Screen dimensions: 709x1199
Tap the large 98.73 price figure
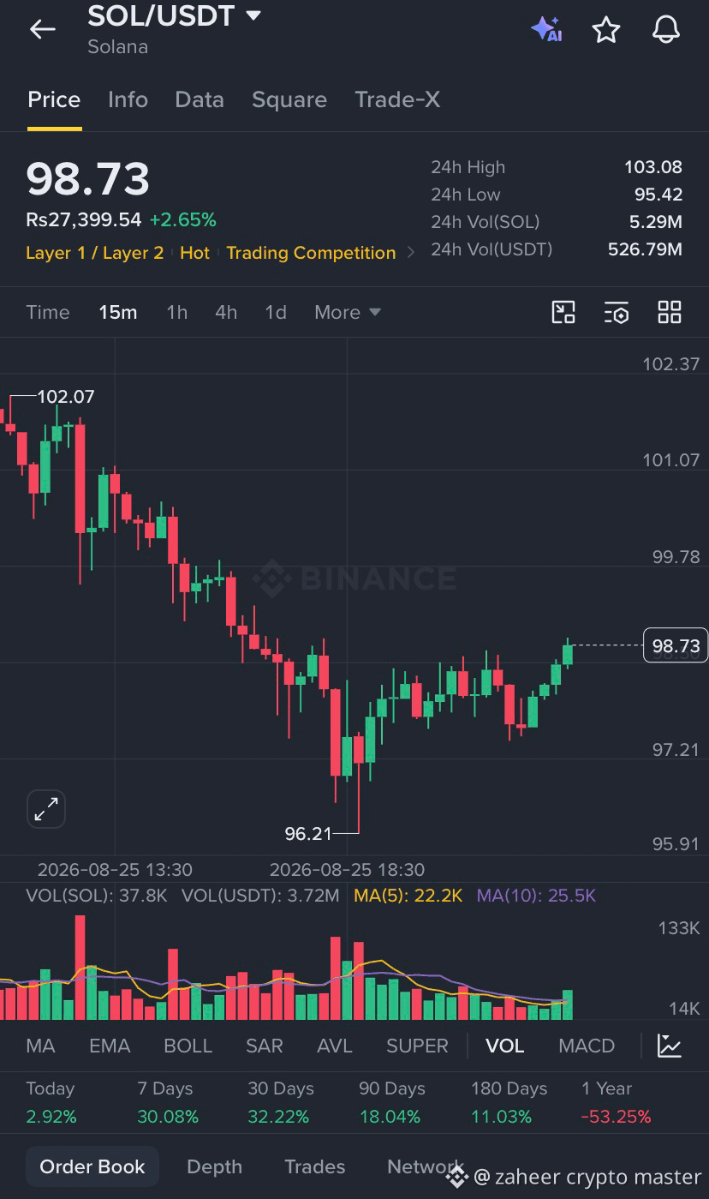88,178
